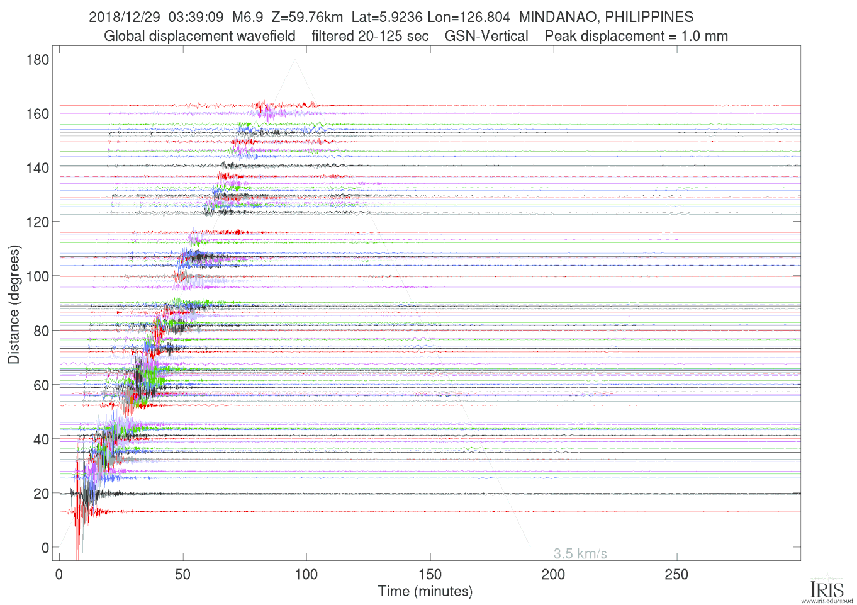Click the M6.9 magnitude text
Screen dimensions: 857x605
[247, 17]
